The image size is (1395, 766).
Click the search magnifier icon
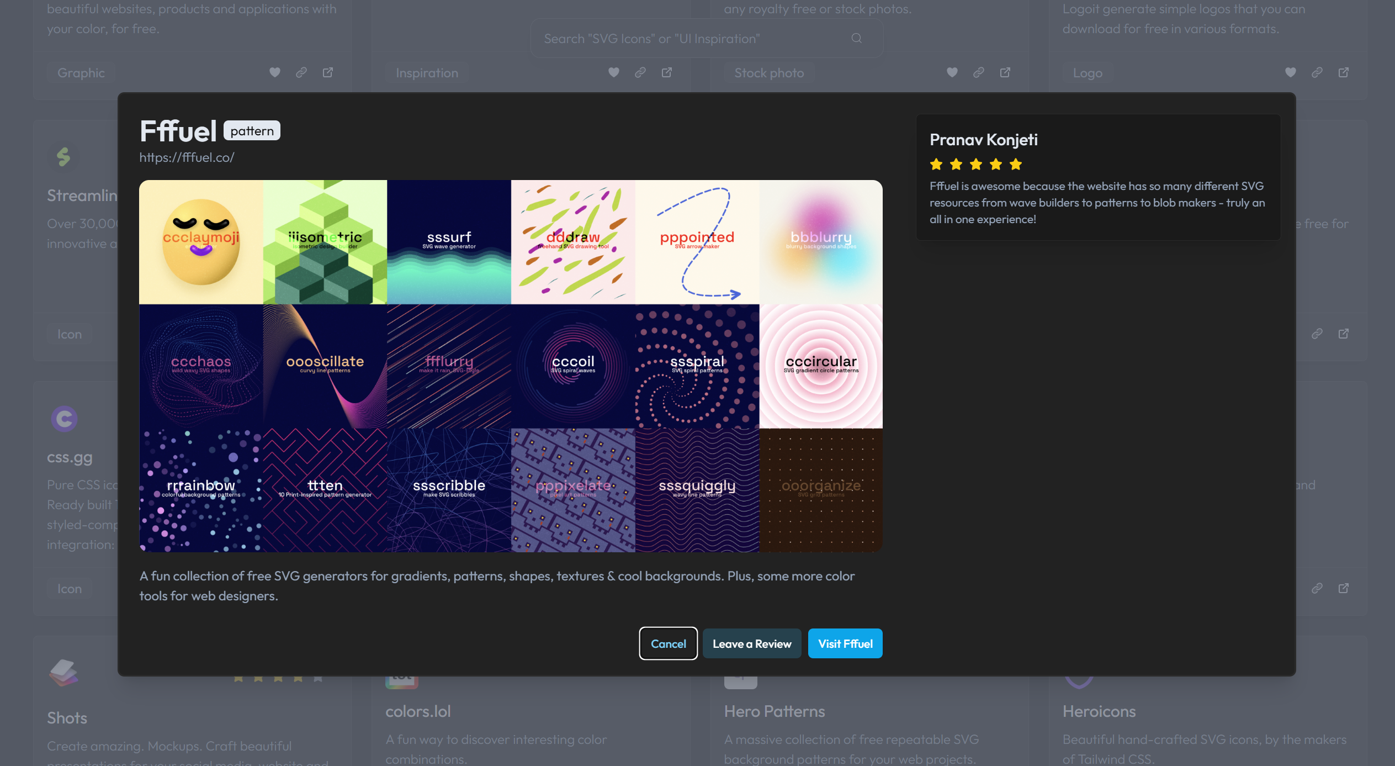coord(856,38)
